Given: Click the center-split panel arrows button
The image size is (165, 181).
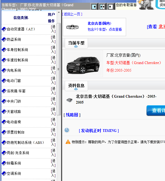Looking at the screenshot, I should point(102,7).
